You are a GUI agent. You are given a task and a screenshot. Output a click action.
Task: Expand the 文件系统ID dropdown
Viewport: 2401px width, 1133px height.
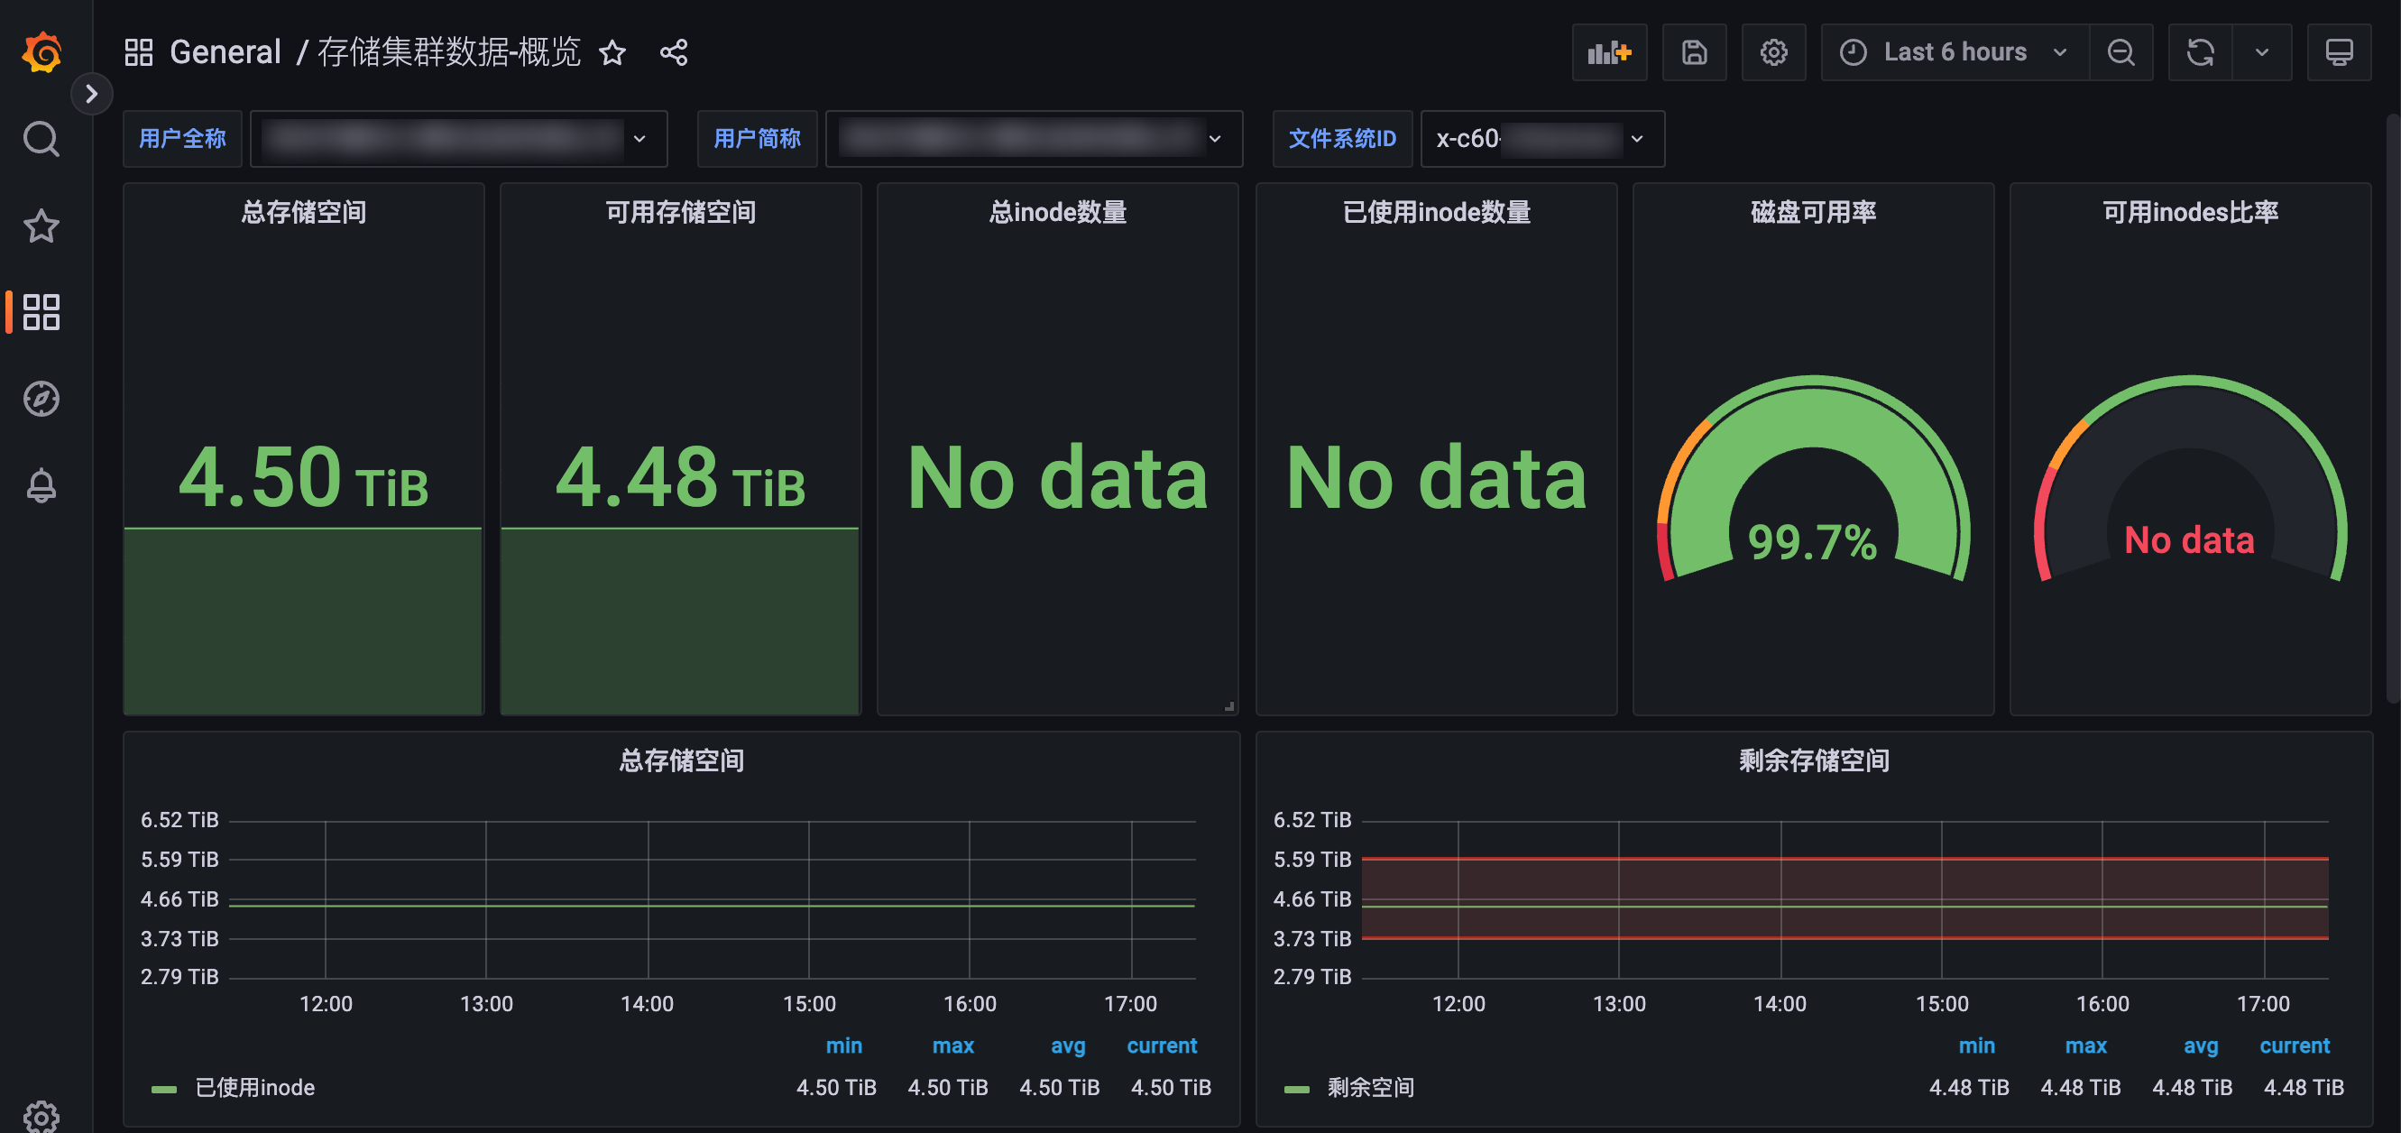(x=1541, y=139)
